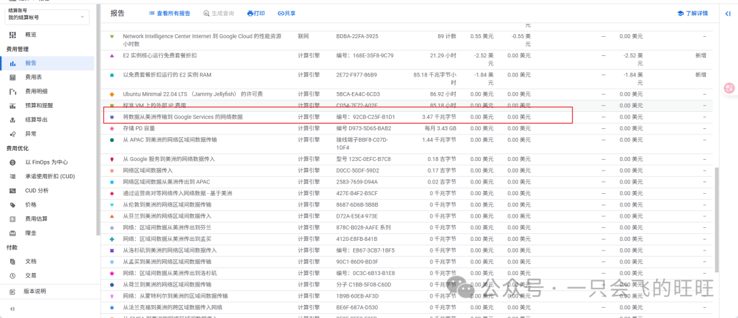Image resolution: width=738 pixels, height=318 pixels.
Task: Open 费用估算 cost estimate icon
Action: [x=13, y=219]
